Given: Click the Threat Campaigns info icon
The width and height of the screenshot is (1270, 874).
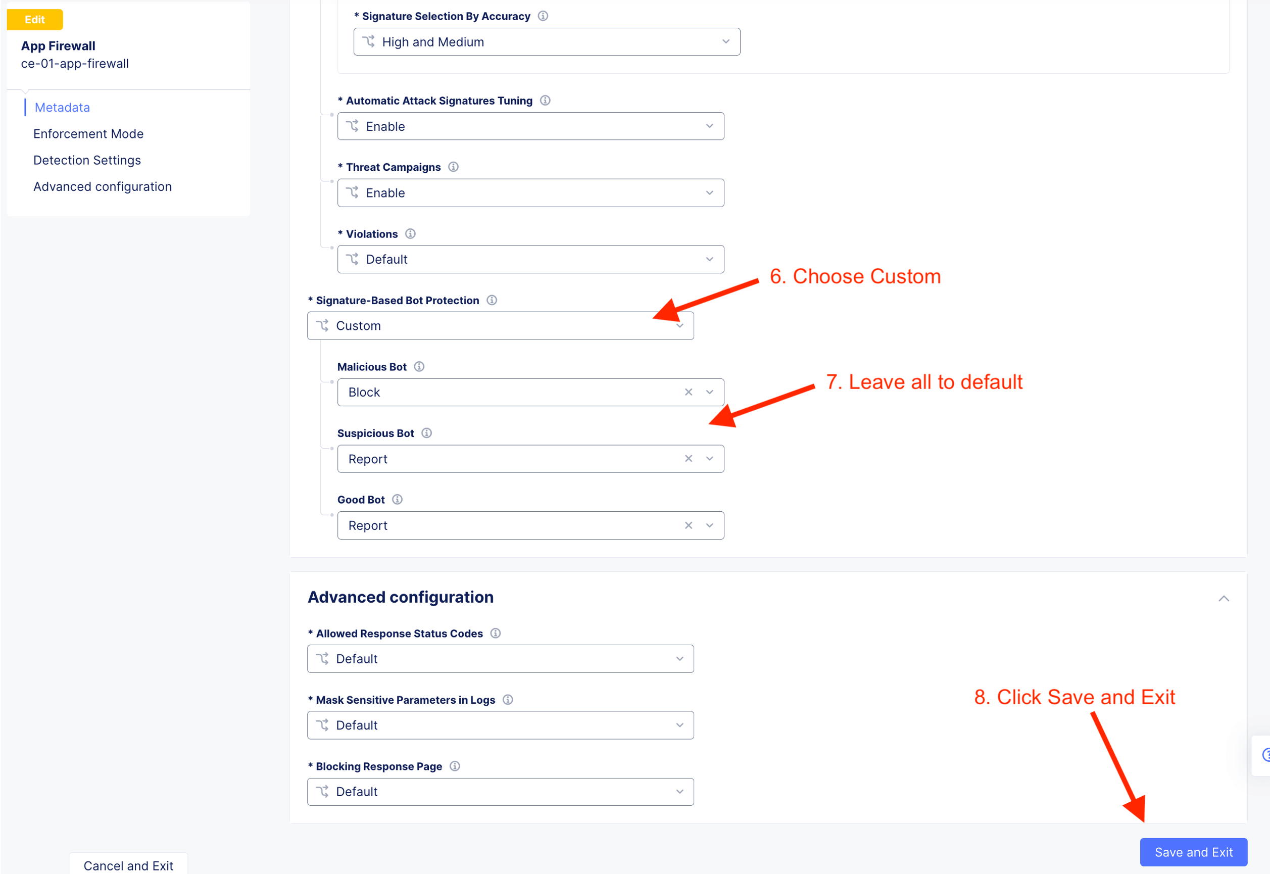Looking at the screenshot, I should [x=453, y=167].
